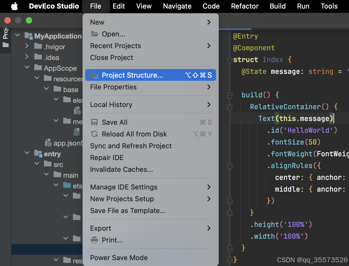Click fold marker beside RelativeContainer() line
Viewport: 349px width, 266px height.
(230, 107)
